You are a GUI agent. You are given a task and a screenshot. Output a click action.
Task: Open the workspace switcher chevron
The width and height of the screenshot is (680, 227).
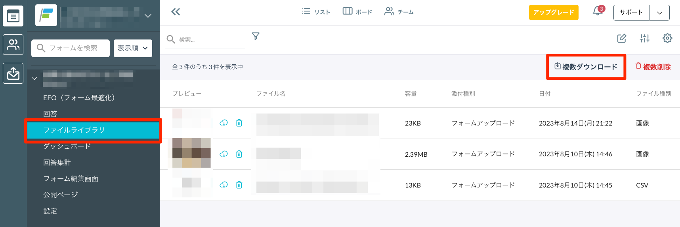point(148,16)
